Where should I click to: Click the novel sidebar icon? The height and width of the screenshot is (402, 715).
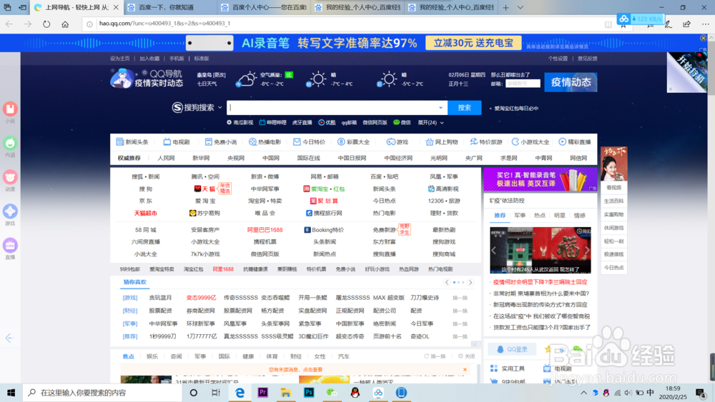click(10, 109)
